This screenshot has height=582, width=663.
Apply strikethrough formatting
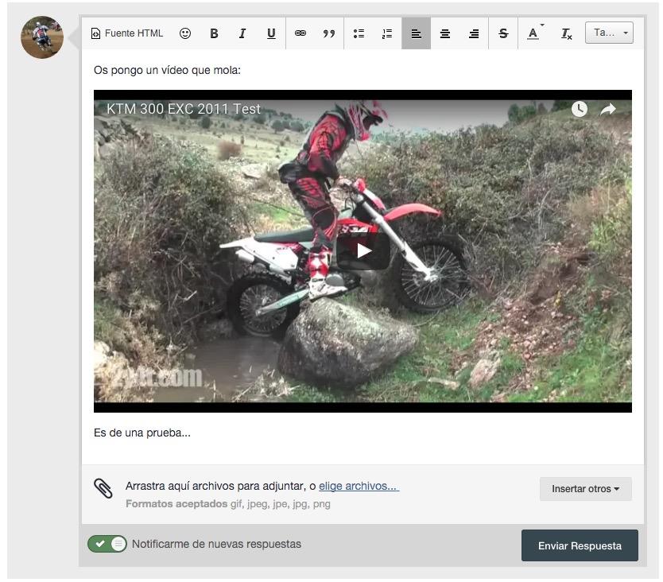point(502,33)
